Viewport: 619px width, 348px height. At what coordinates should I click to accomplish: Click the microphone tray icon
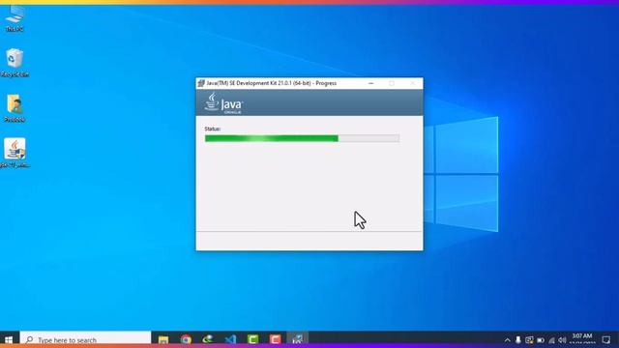tap(518, 340)
